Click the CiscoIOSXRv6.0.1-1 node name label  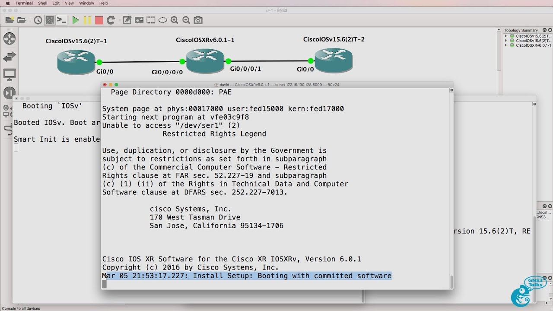205,40
